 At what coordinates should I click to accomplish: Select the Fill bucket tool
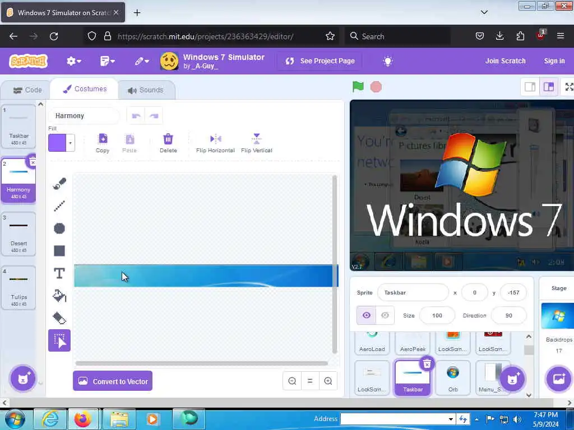point(59,296)
